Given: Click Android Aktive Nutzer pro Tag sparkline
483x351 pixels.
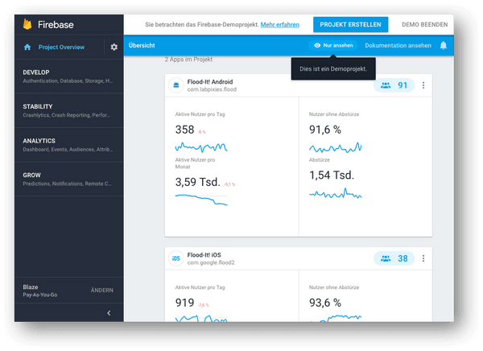Looking at the screenshot, I should pos(201,147).
